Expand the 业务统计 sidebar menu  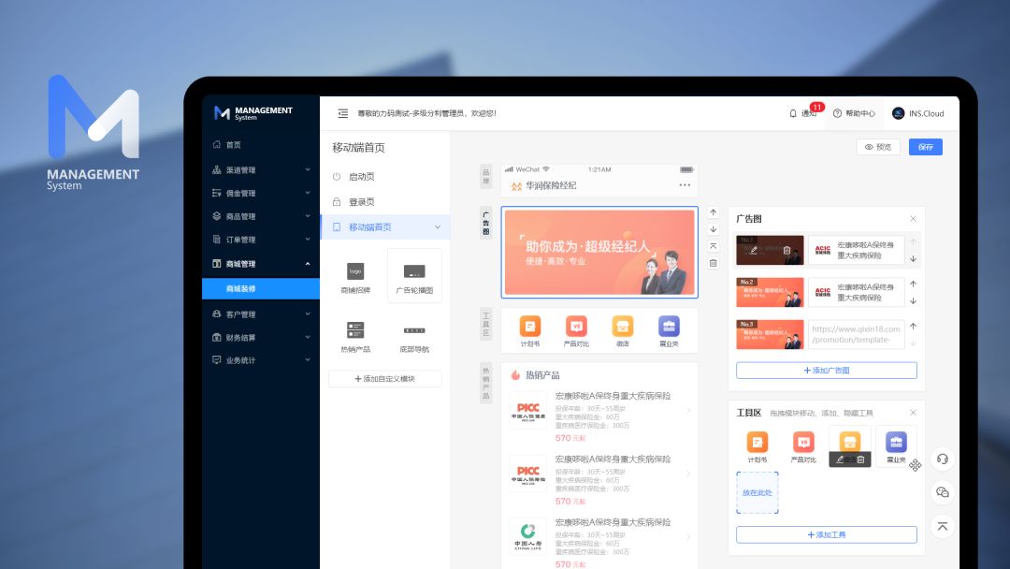point(261,360)
